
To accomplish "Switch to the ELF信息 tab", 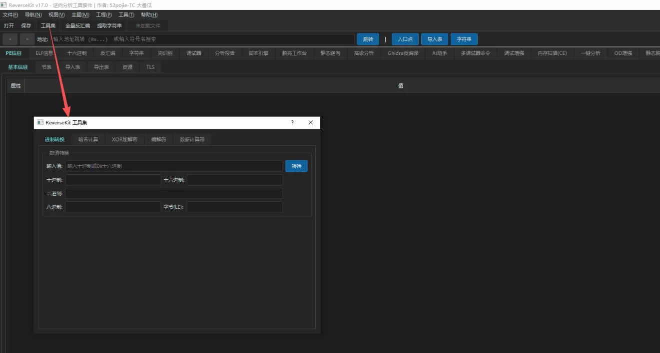I will 44,53.
